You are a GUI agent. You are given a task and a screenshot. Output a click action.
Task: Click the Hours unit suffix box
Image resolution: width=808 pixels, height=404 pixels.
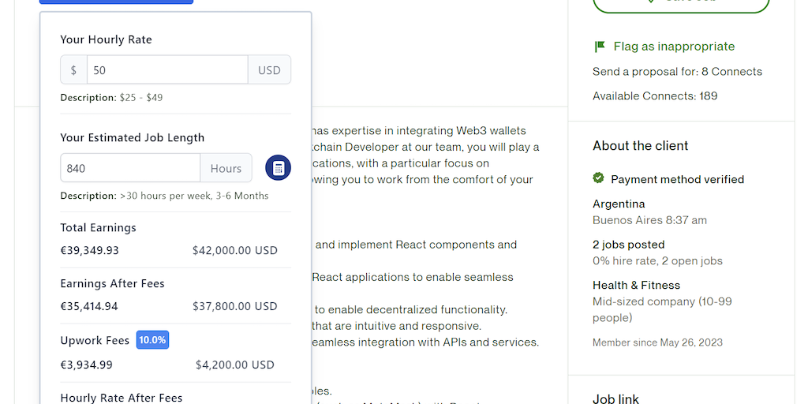[x=226, y=168]
